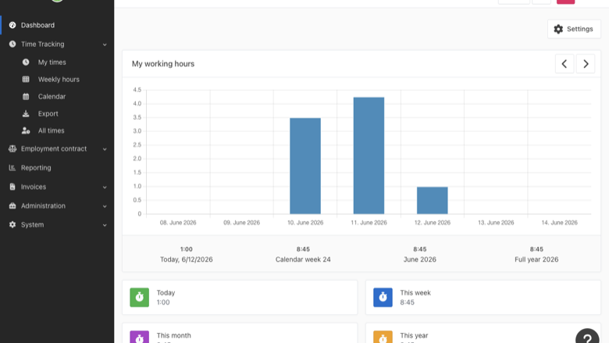
Task: Click the Reporting chart icon
Action: pos(12,168)
